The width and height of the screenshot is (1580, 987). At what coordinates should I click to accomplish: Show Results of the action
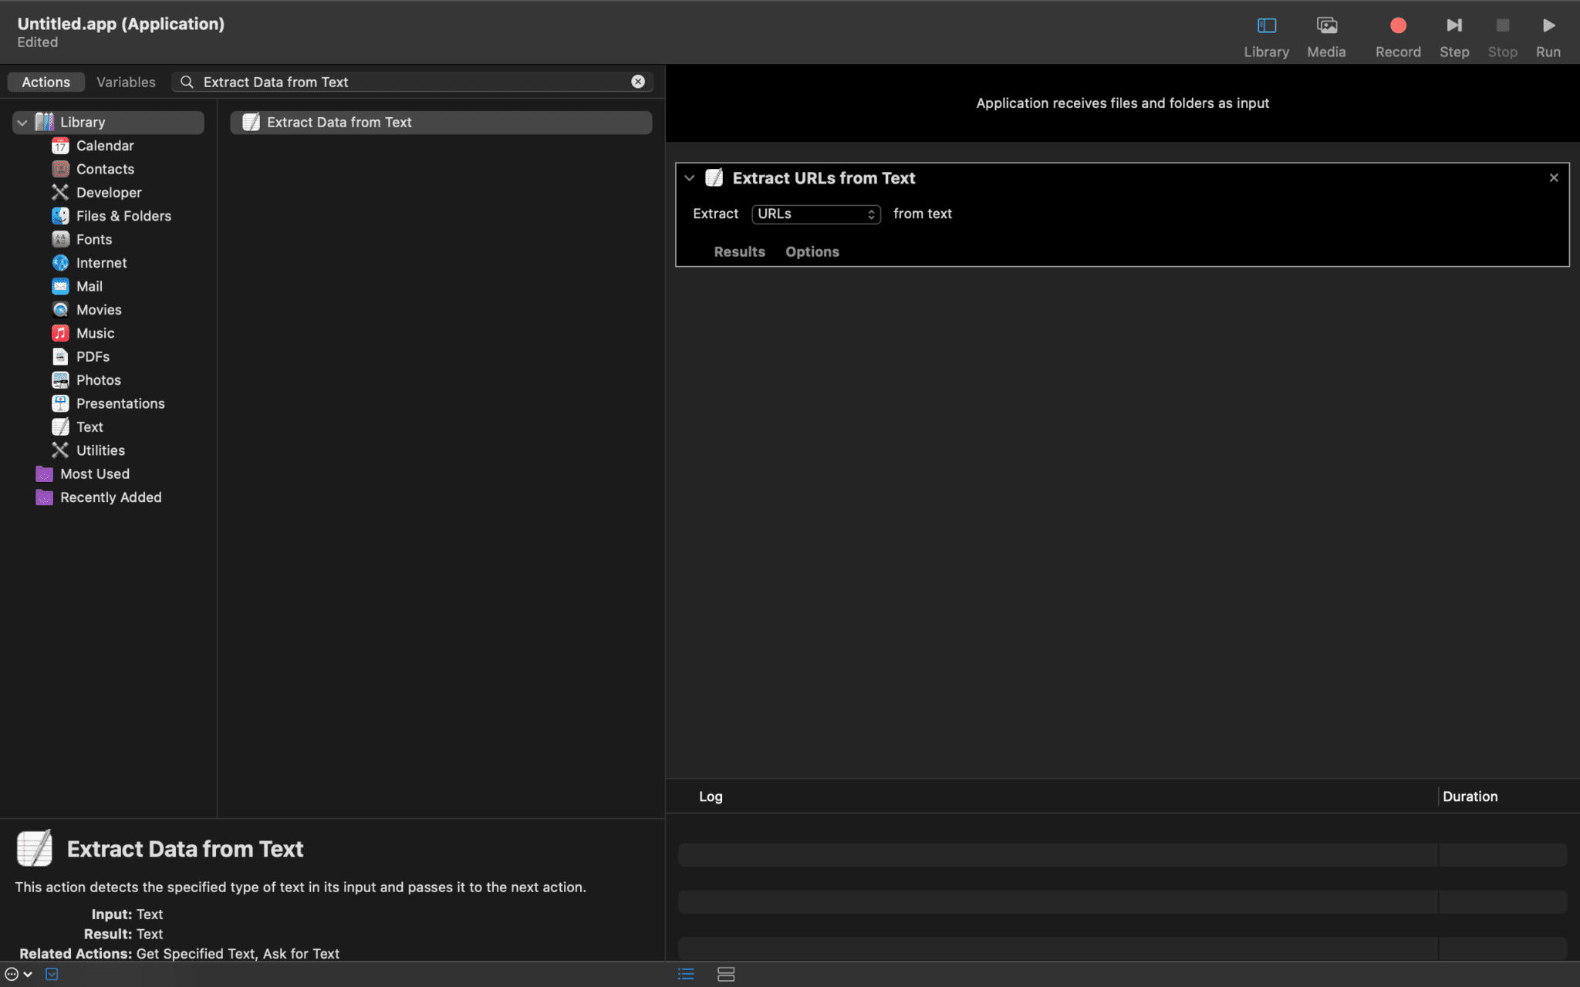(739, 252)
